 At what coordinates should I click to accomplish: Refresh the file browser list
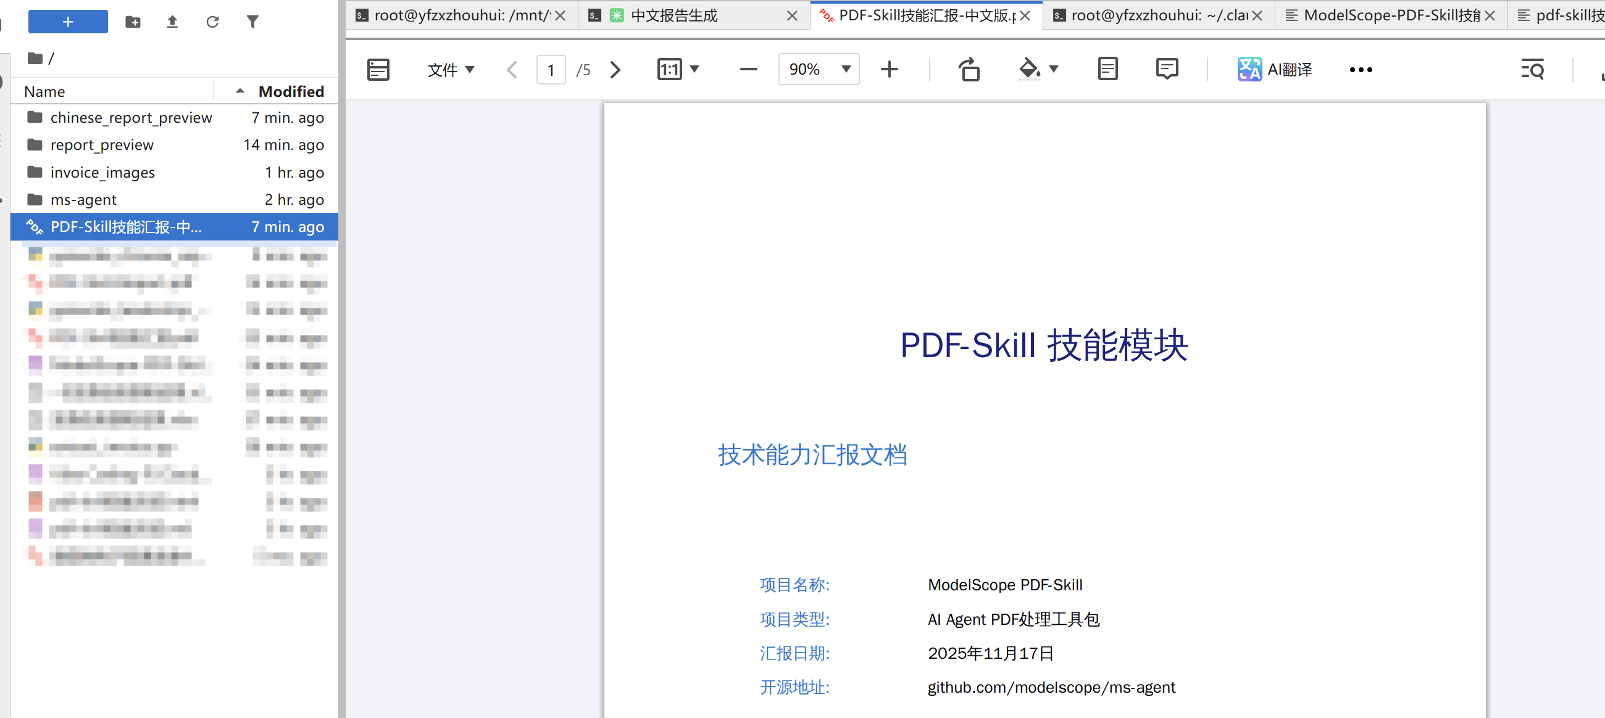[x=212, y=22]
